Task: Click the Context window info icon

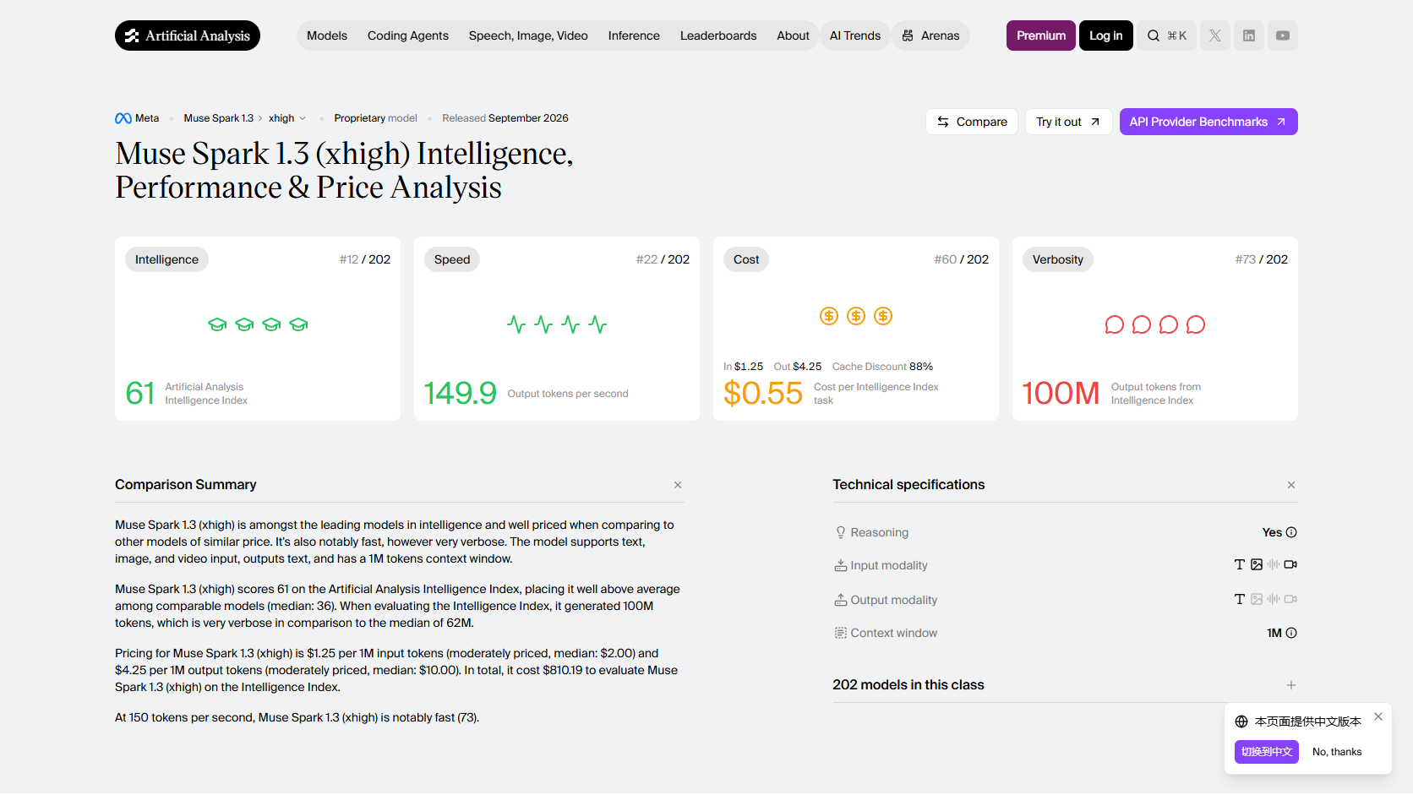Action: pyautogui.click(x=1291, y=633)
